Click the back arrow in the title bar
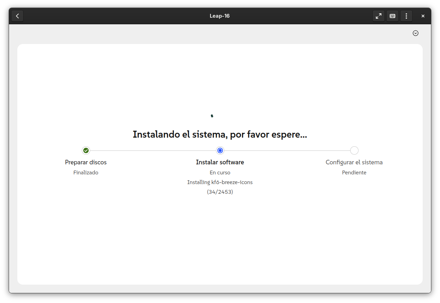Screen dimensions: 440x303 (x=17, y=16)
